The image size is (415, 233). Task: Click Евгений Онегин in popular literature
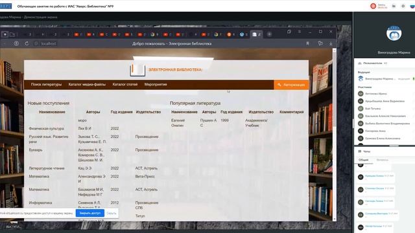tap(178, 123)
